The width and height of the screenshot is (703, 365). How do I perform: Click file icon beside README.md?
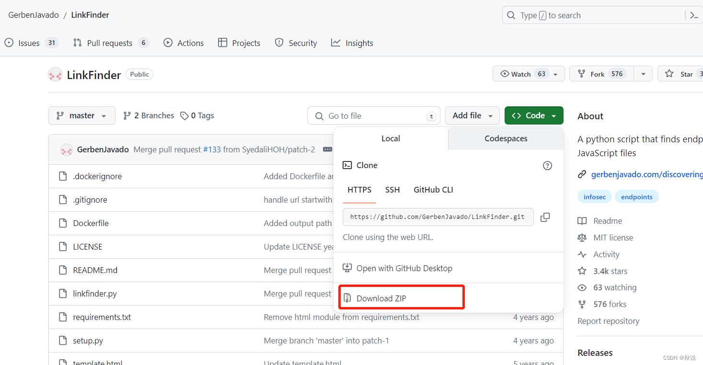(x=63, y=270)
